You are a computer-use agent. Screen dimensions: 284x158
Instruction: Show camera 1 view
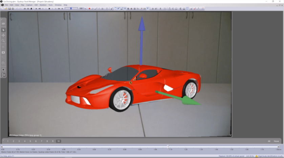click(8, 141)
